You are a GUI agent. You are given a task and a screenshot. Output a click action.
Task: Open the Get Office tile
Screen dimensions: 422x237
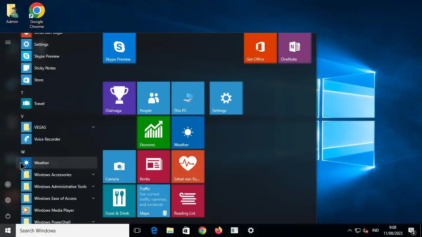click(x=260, y=48)
